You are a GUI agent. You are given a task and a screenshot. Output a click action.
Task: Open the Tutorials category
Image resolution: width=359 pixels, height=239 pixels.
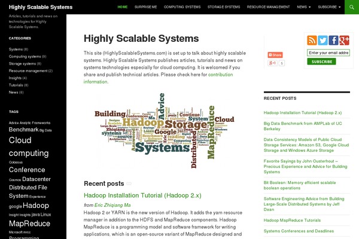coord(16,85)
